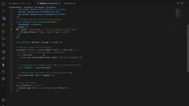Viewport: 189px width, 106px height.
Task: Place cursor on CloudinaryStorage constructor name
Action: click(46, 22)
